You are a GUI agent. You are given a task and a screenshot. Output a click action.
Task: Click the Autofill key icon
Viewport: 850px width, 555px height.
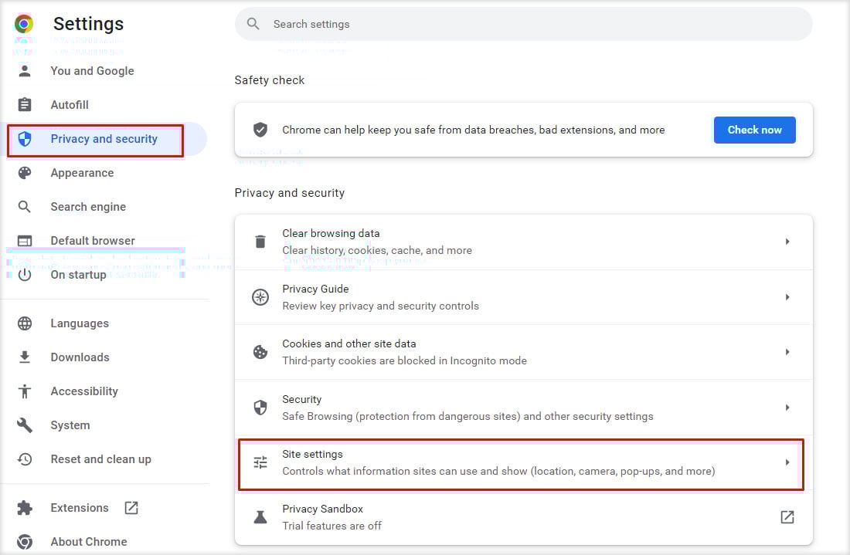tap(26, 104)
